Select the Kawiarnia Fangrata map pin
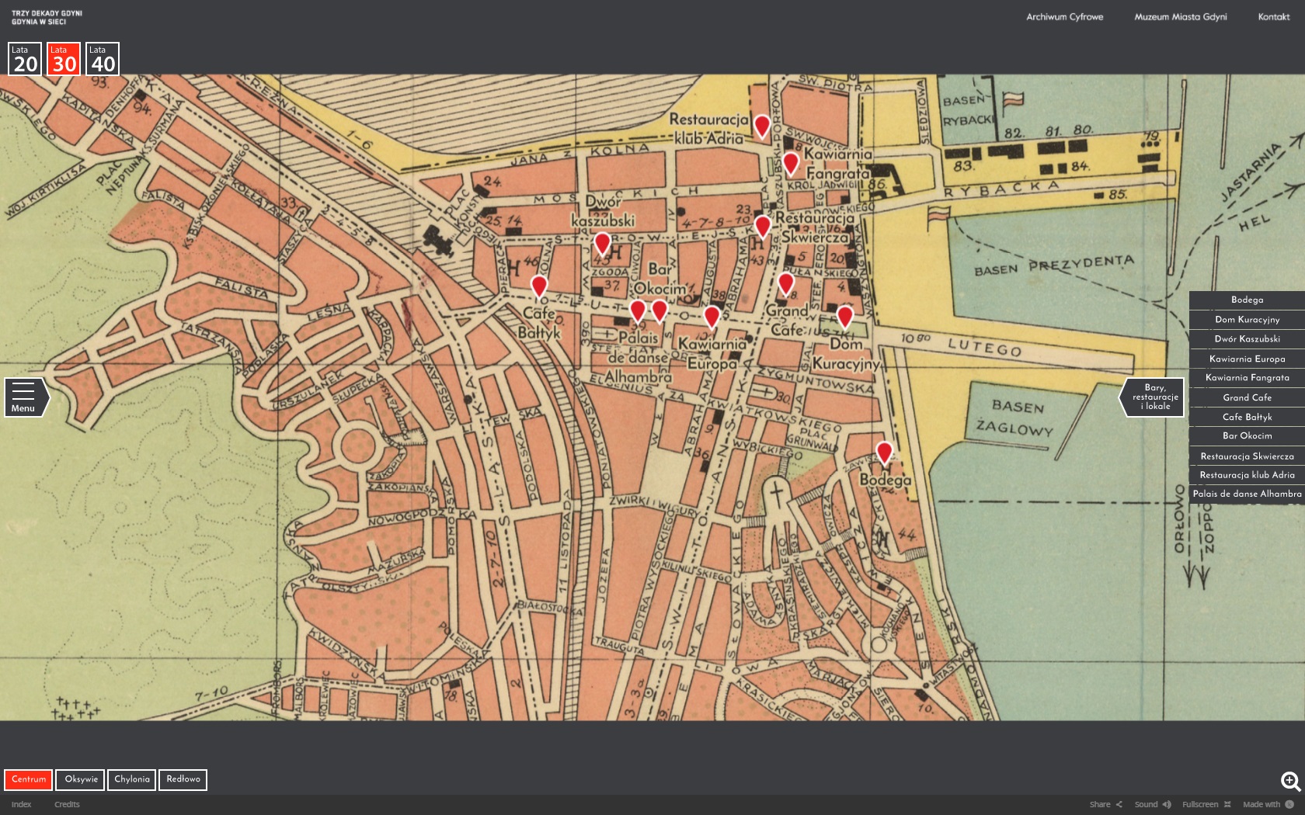1305x815 pixels. pos(790,163)
